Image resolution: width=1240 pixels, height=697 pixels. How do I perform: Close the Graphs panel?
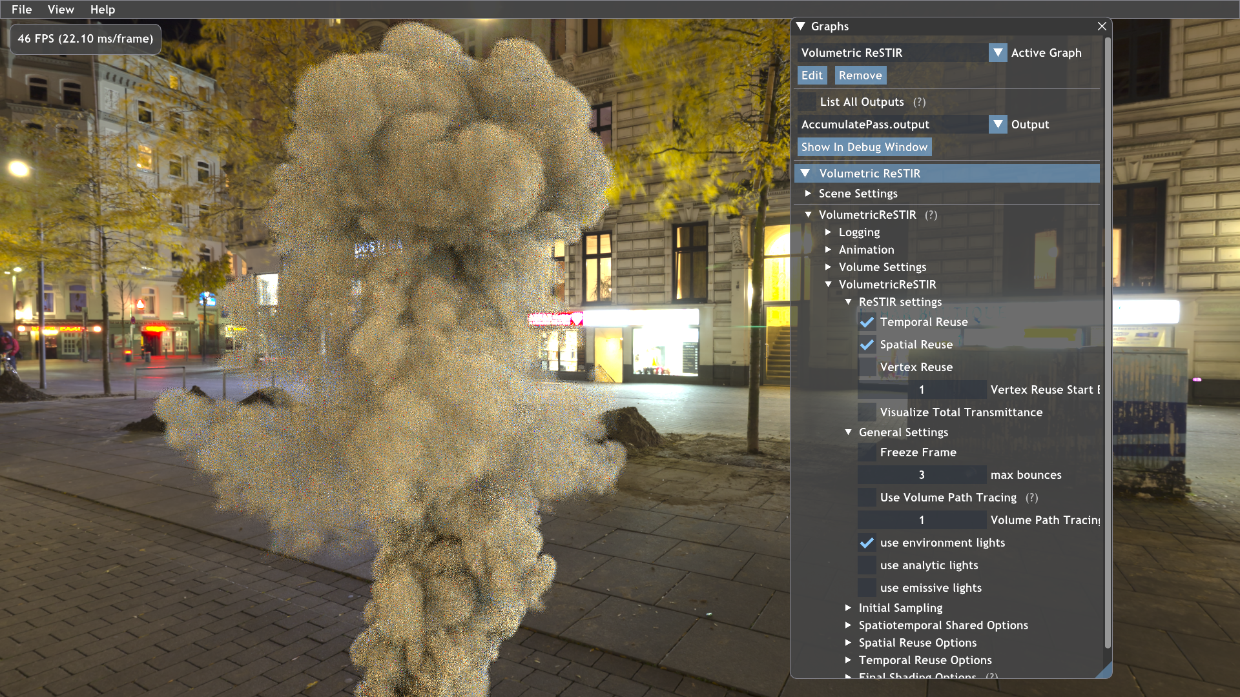(x=1102, y=26)
